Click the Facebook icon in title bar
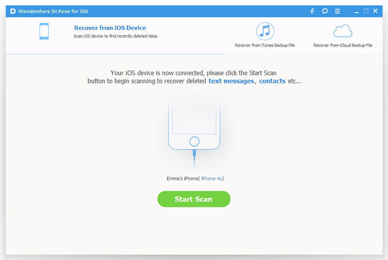The width and height of the screenshot is (388, 260). 312,11
